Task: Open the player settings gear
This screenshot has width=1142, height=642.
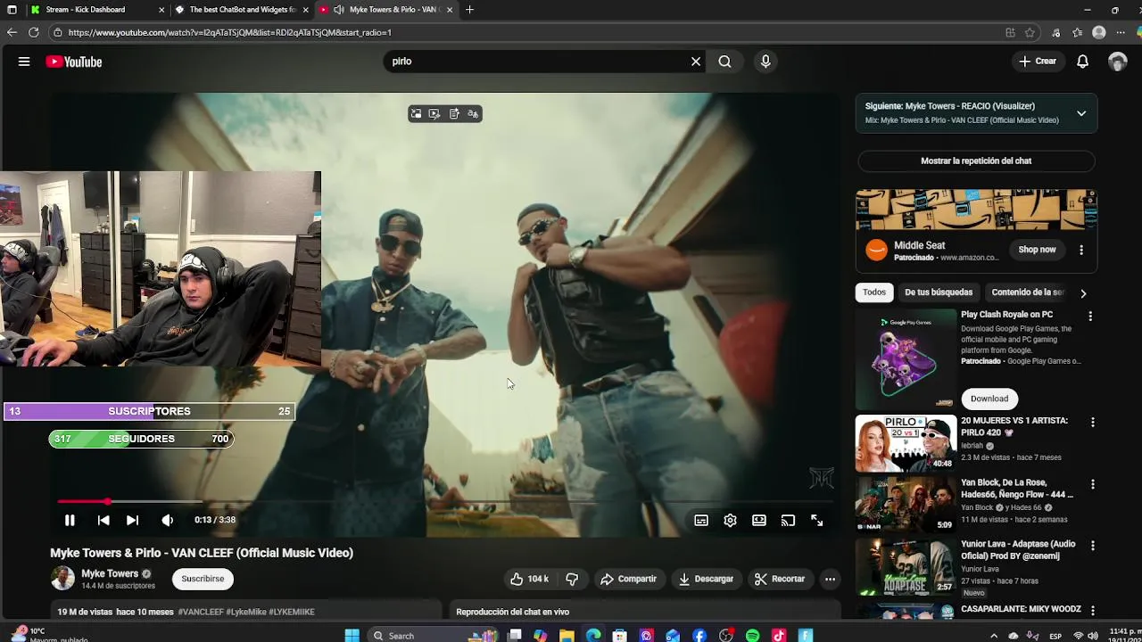Action: (730, 521)
